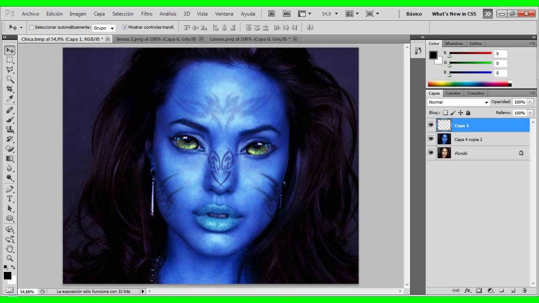Select the Type tool
The image size is (539, 303).
pyautogui.click(x=10, y=199)
